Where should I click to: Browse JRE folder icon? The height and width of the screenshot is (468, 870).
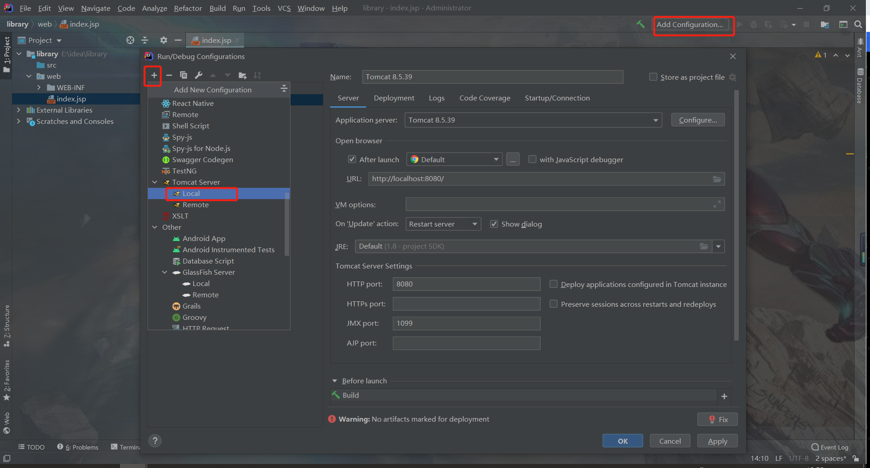pos(704,246)
